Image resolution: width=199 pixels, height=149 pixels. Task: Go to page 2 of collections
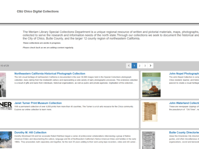point(140,65)
